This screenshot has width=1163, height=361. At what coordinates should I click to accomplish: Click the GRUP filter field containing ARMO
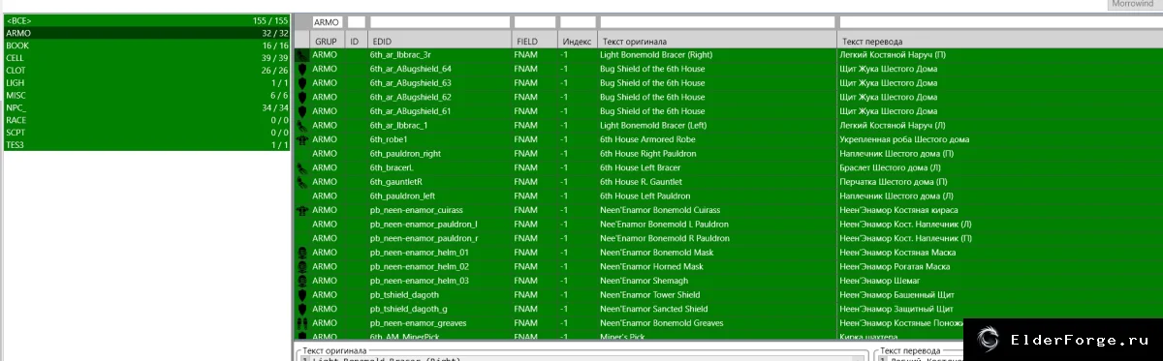(x=328, y=21)
